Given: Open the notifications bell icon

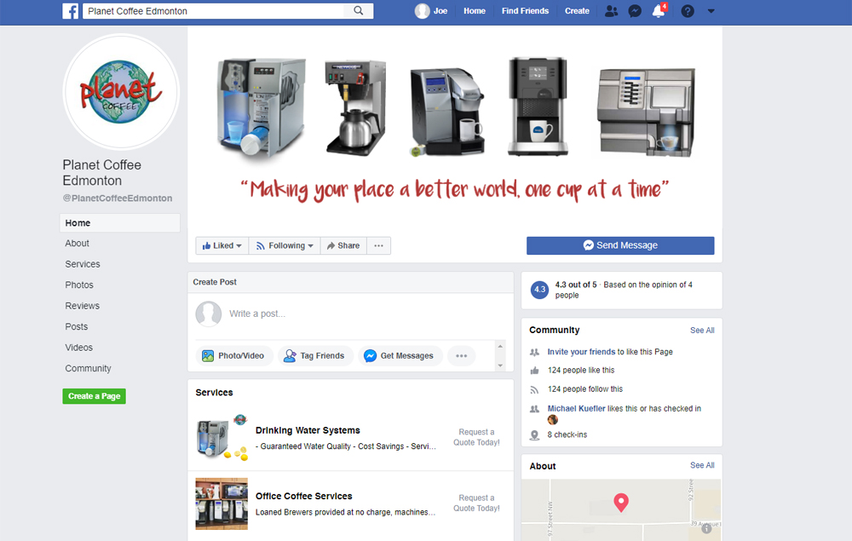Looking at the screenshot, I should [x=659, y=11].
